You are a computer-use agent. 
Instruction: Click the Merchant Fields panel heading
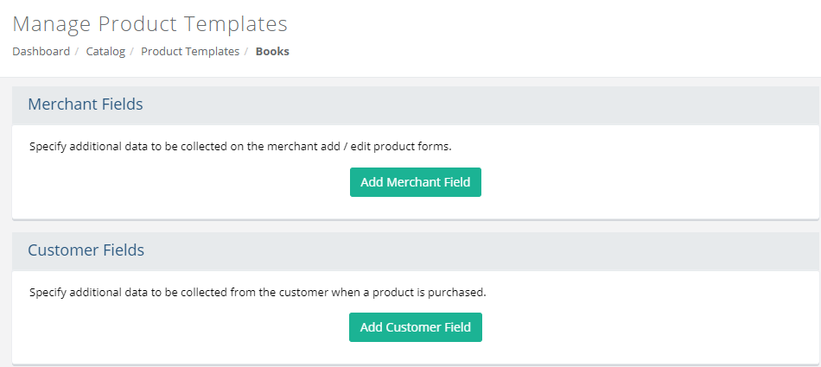coord(86,104)
